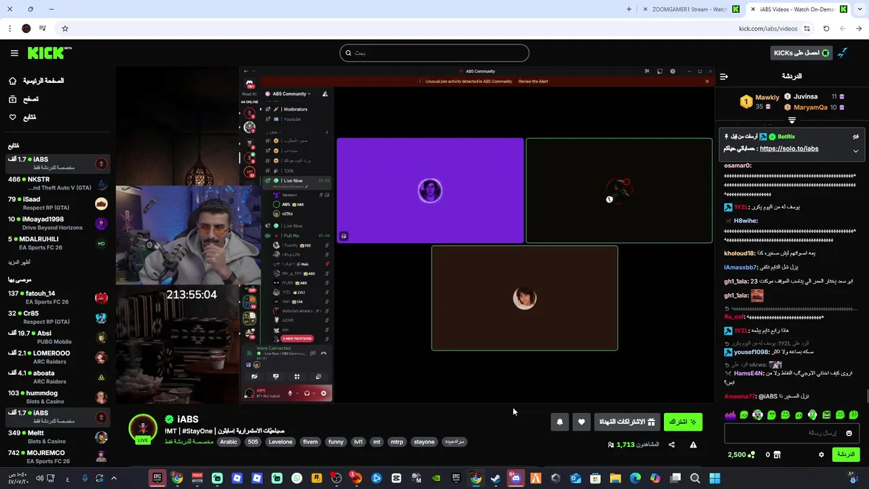Insert the angry square green emote
This screenshot has height=489, width=869.
[x=826, y=415]
